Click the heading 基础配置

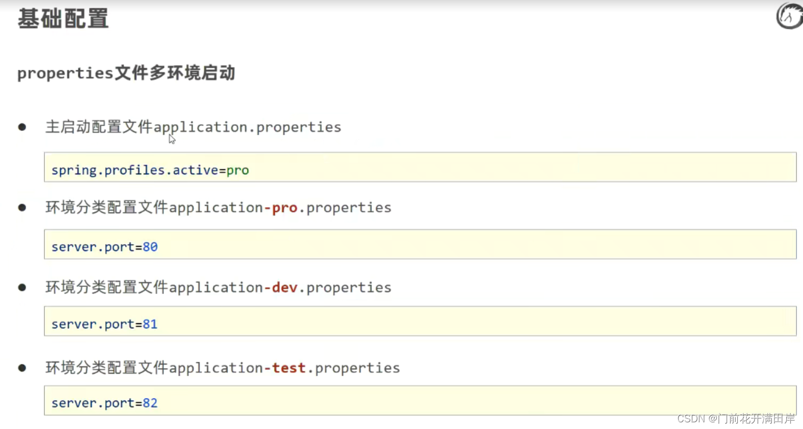click(63, 19)
